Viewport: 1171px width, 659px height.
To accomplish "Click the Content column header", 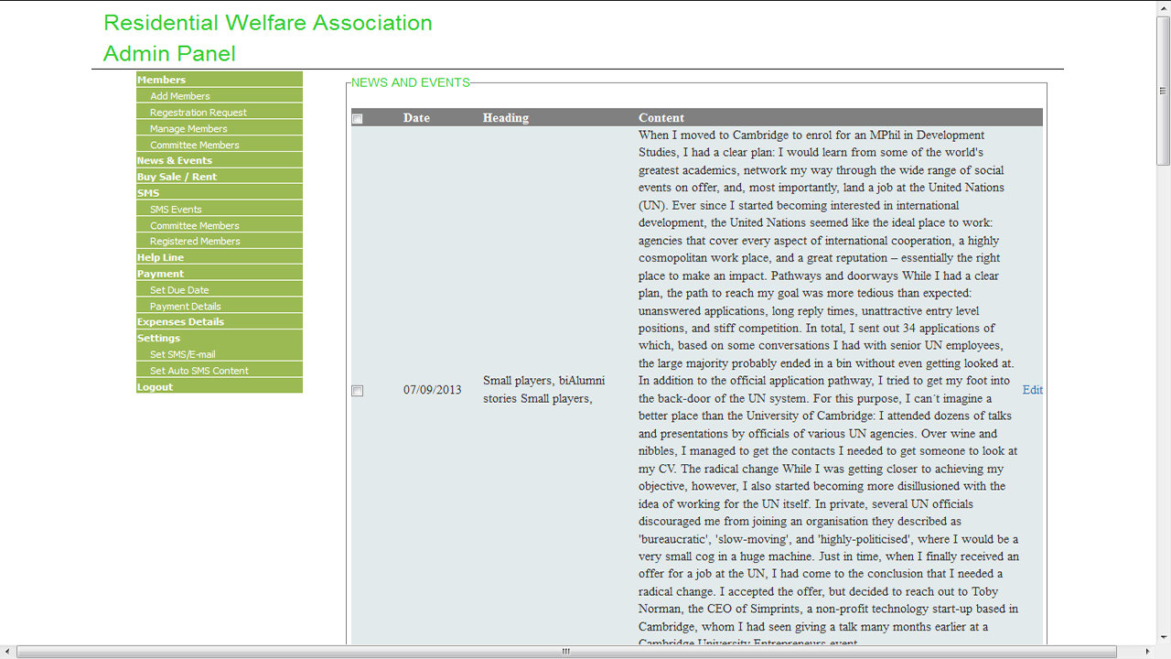I will click(661, 118).
